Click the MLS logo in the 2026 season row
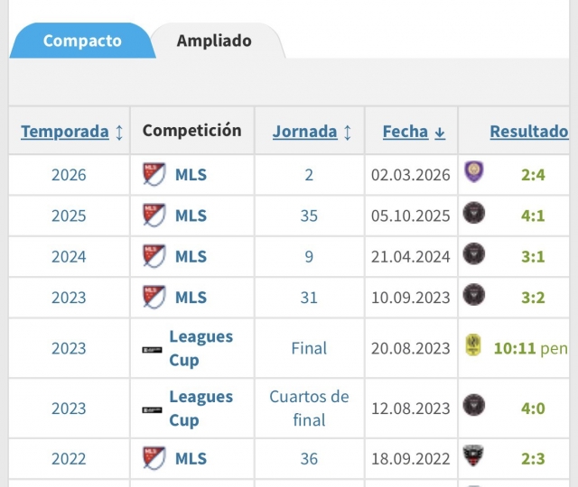Viewport: 578px width, 487px height. click(154, 174)
